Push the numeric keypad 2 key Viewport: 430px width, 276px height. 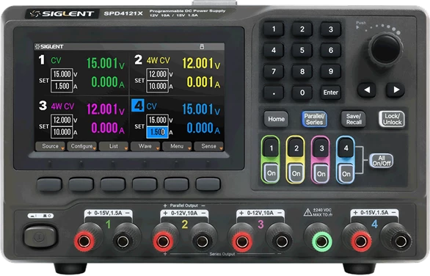pyautogui.click(x=302, y=29)
